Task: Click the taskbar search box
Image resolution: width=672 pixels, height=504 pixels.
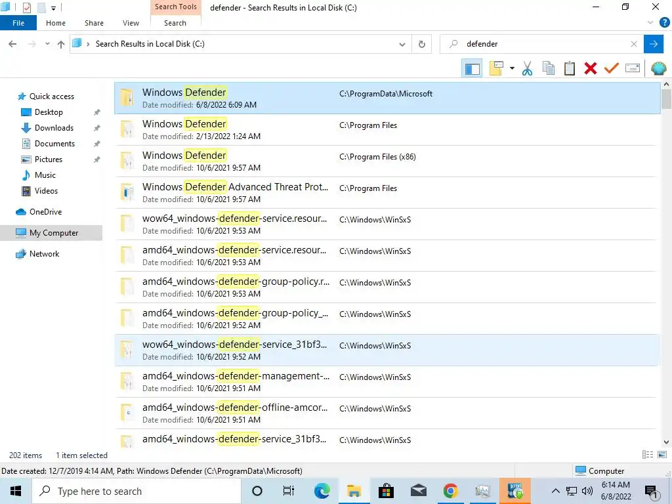Action: tap(136, 491)
